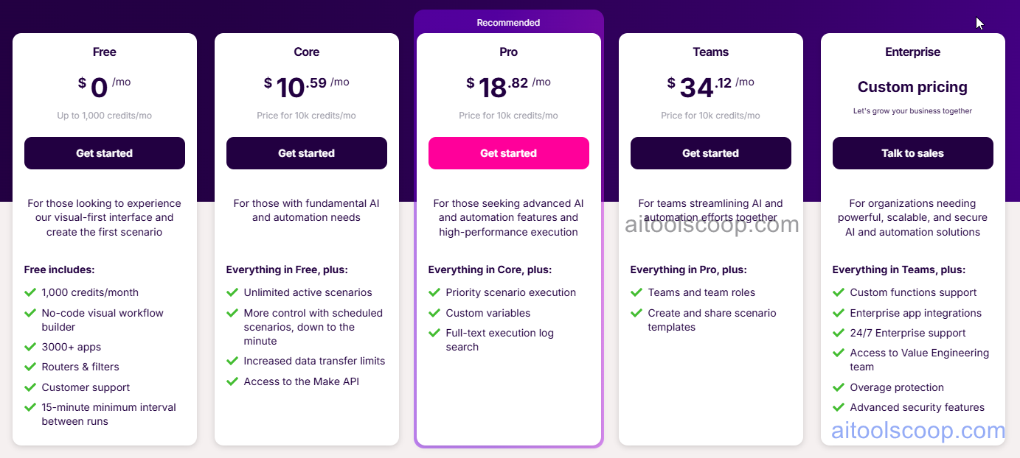The width and height of the screenshot is (1020, 458).
Task: Open the aitoolscoop.com link at bottom right
Action: coord(918,431)
